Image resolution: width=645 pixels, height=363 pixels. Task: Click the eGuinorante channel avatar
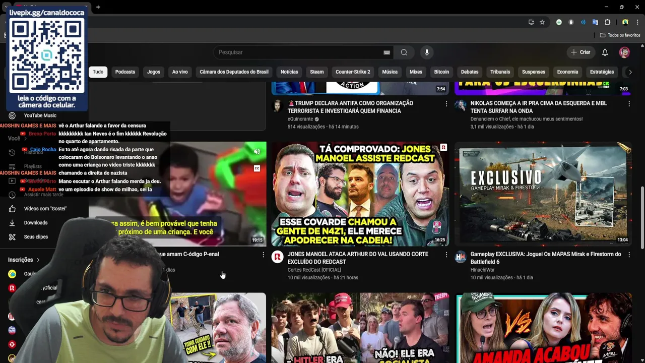(277, 106)
